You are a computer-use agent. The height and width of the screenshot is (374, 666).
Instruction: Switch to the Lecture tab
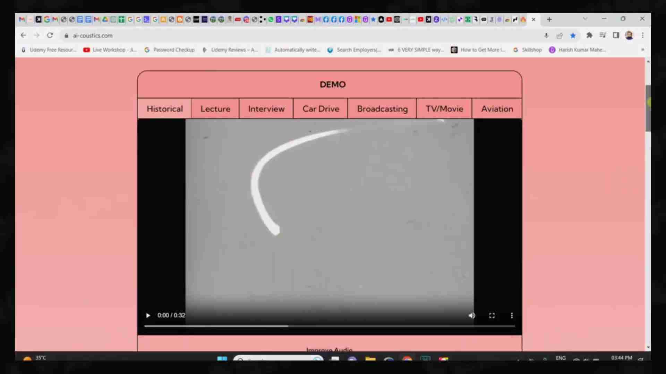pyautogui.click(x=215, y=109)
